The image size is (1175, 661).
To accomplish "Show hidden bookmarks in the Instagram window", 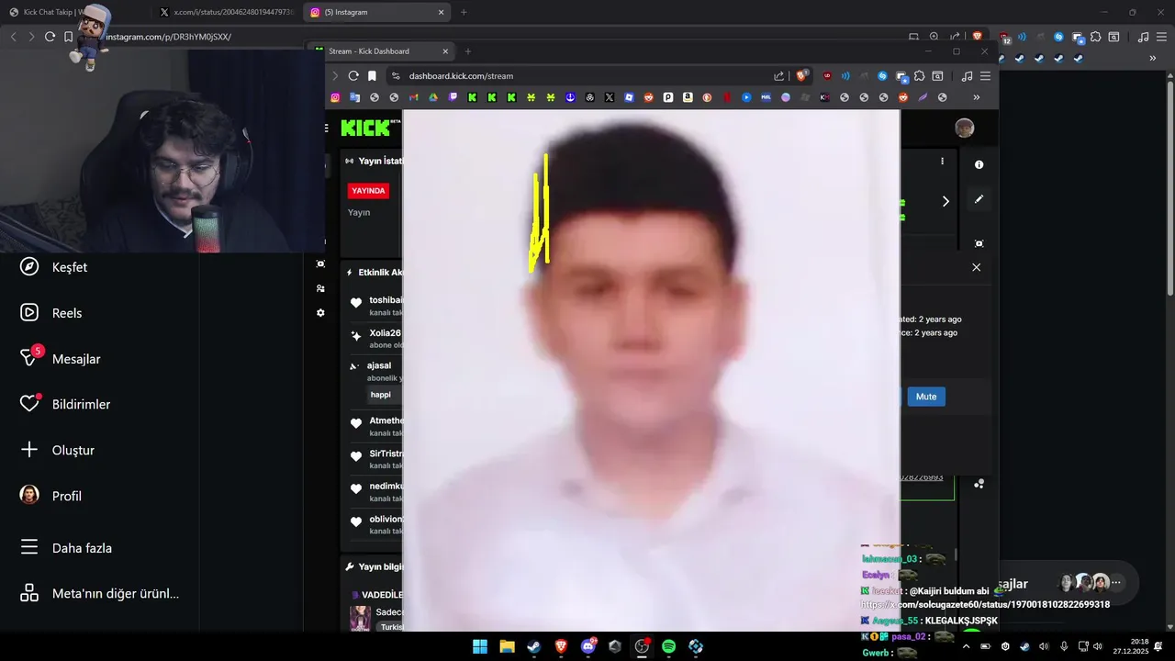I will pyautogui.click(x=1153, y=58).
